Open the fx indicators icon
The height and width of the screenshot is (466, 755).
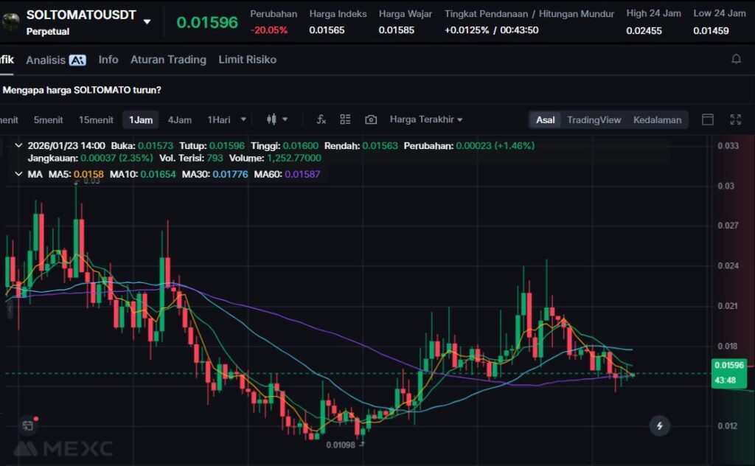point(321,119)
